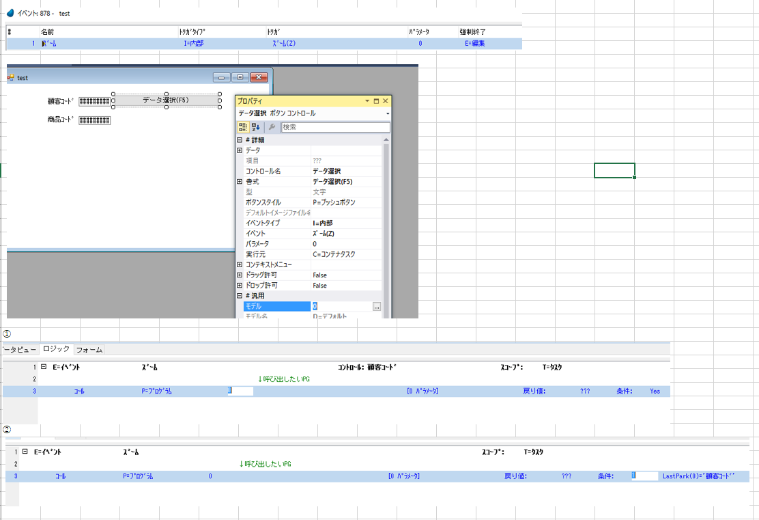This screenshot has width=759, height=520.
Task: Collapse the # 汎用 section
Action: pos(240,296)
